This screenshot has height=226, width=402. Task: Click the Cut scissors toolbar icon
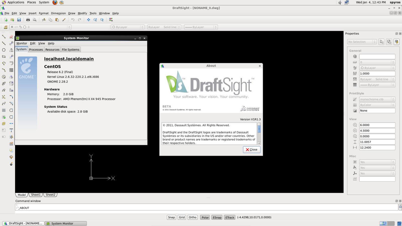click(44, 20)
